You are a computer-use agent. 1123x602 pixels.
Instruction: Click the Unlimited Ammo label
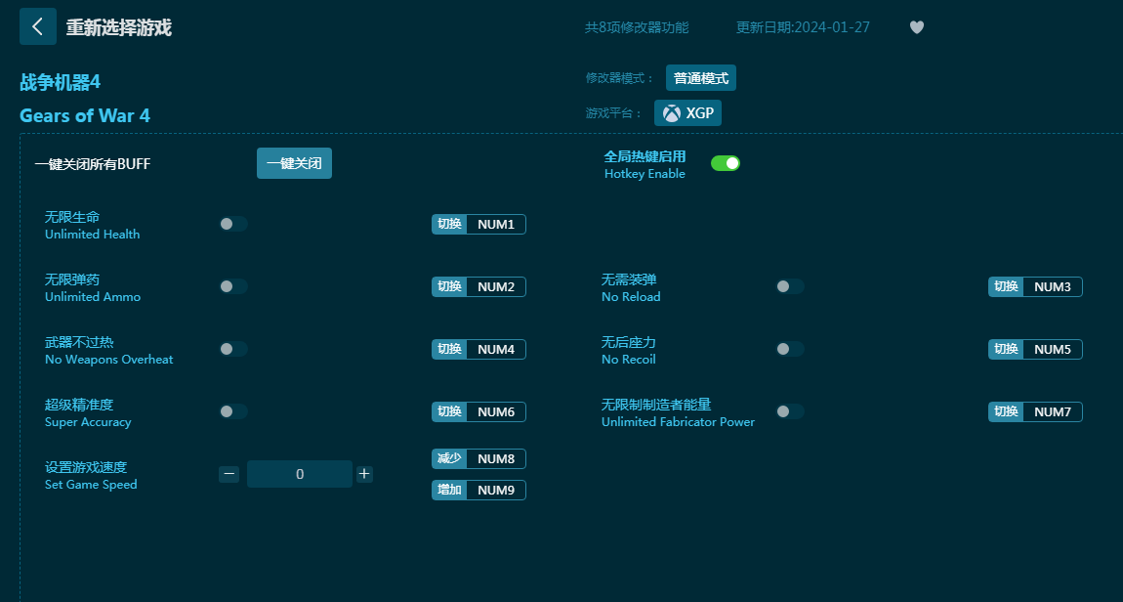tap(93, 297)
